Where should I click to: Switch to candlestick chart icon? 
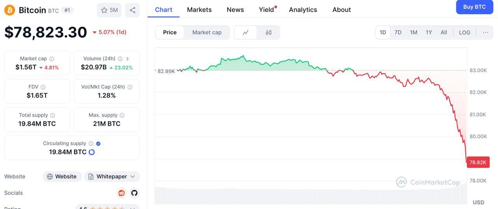tap(268, 33)
